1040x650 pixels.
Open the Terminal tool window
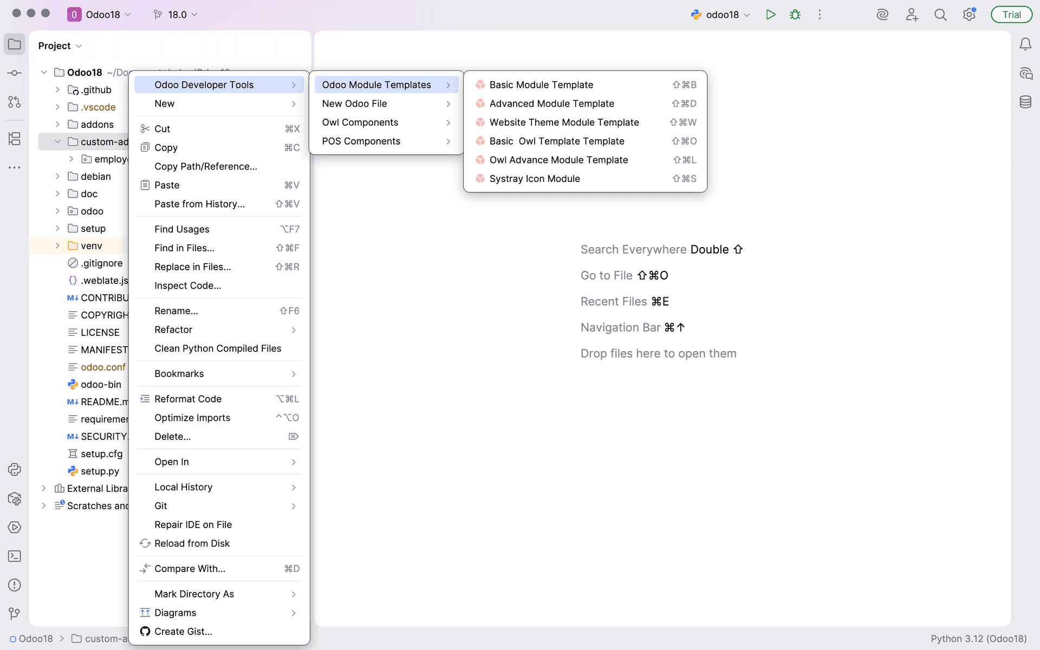click(x=15, y=556)
